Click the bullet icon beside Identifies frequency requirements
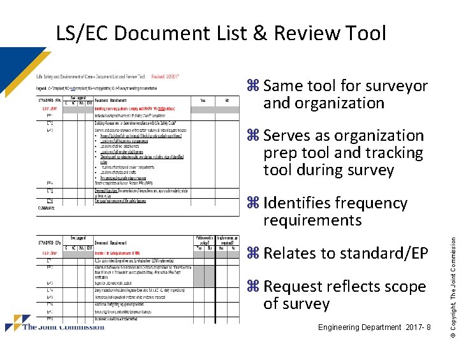 [253, 203]
